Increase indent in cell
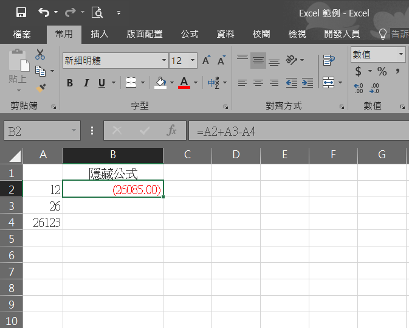 308,83
